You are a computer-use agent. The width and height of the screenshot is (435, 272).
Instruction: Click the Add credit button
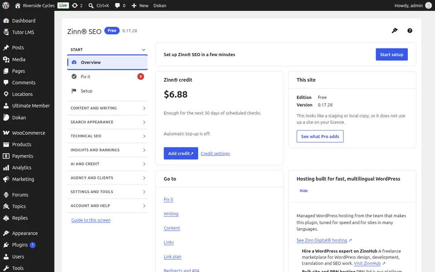click(181, 154)
